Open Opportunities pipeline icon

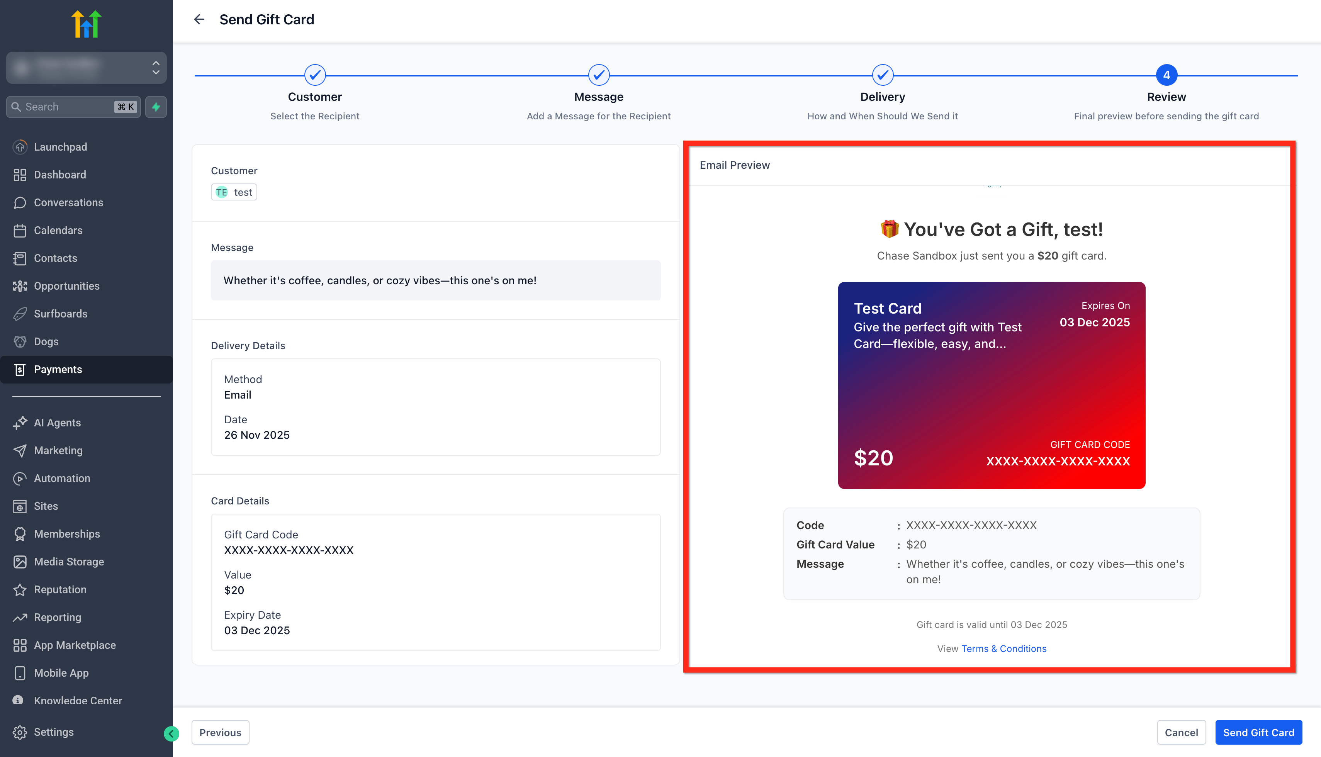tap(20, 286)
